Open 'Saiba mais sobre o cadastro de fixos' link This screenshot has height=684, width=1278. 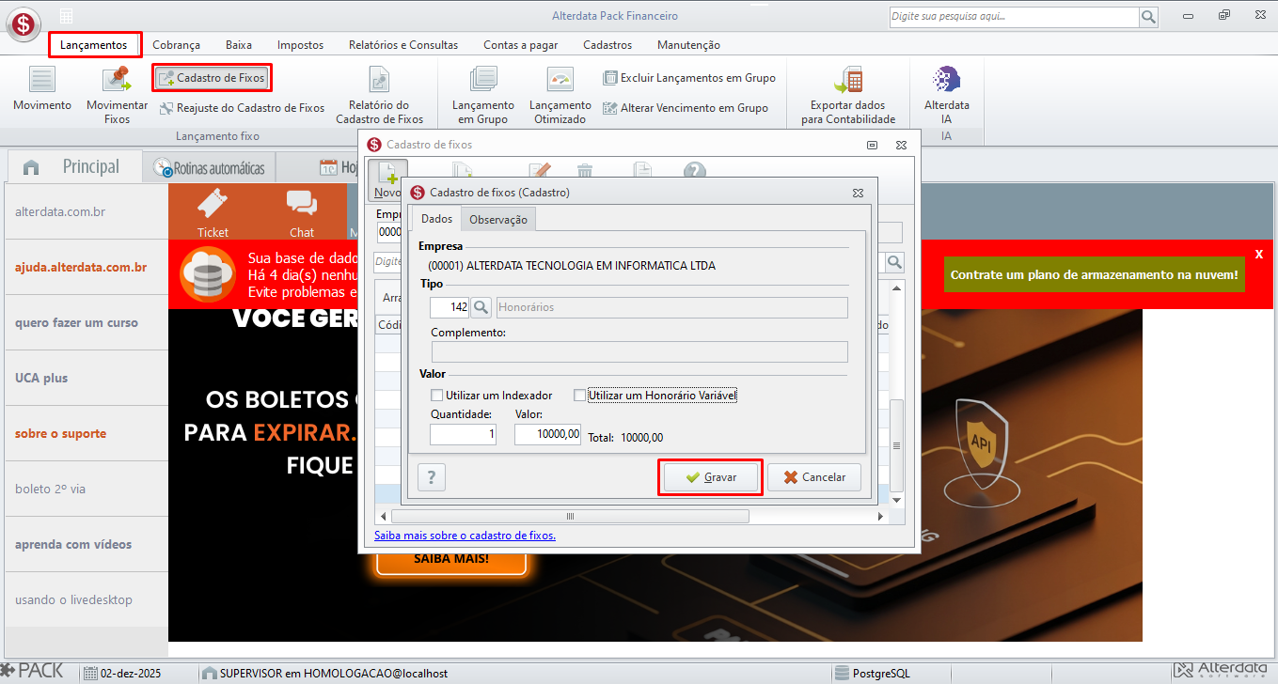coord(465,536)
